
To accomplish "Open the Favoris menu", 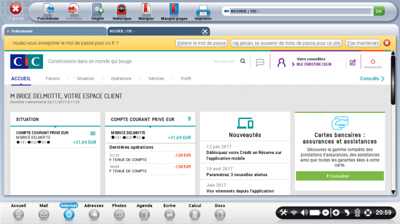I will [x=53, y=79].
